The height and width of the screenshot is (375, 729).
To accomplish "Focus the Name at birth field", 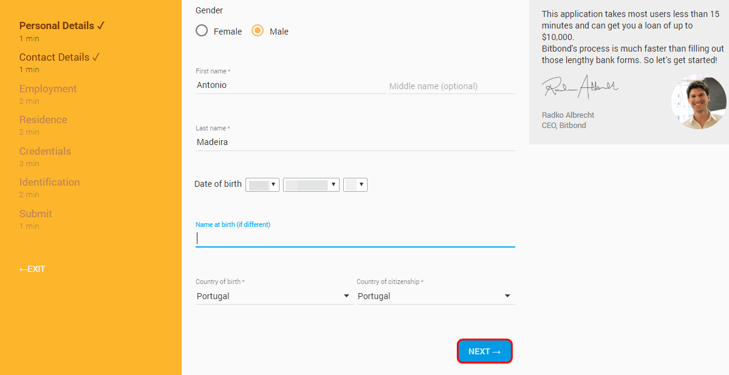I will pyautogui.click(x=355, y=238).
